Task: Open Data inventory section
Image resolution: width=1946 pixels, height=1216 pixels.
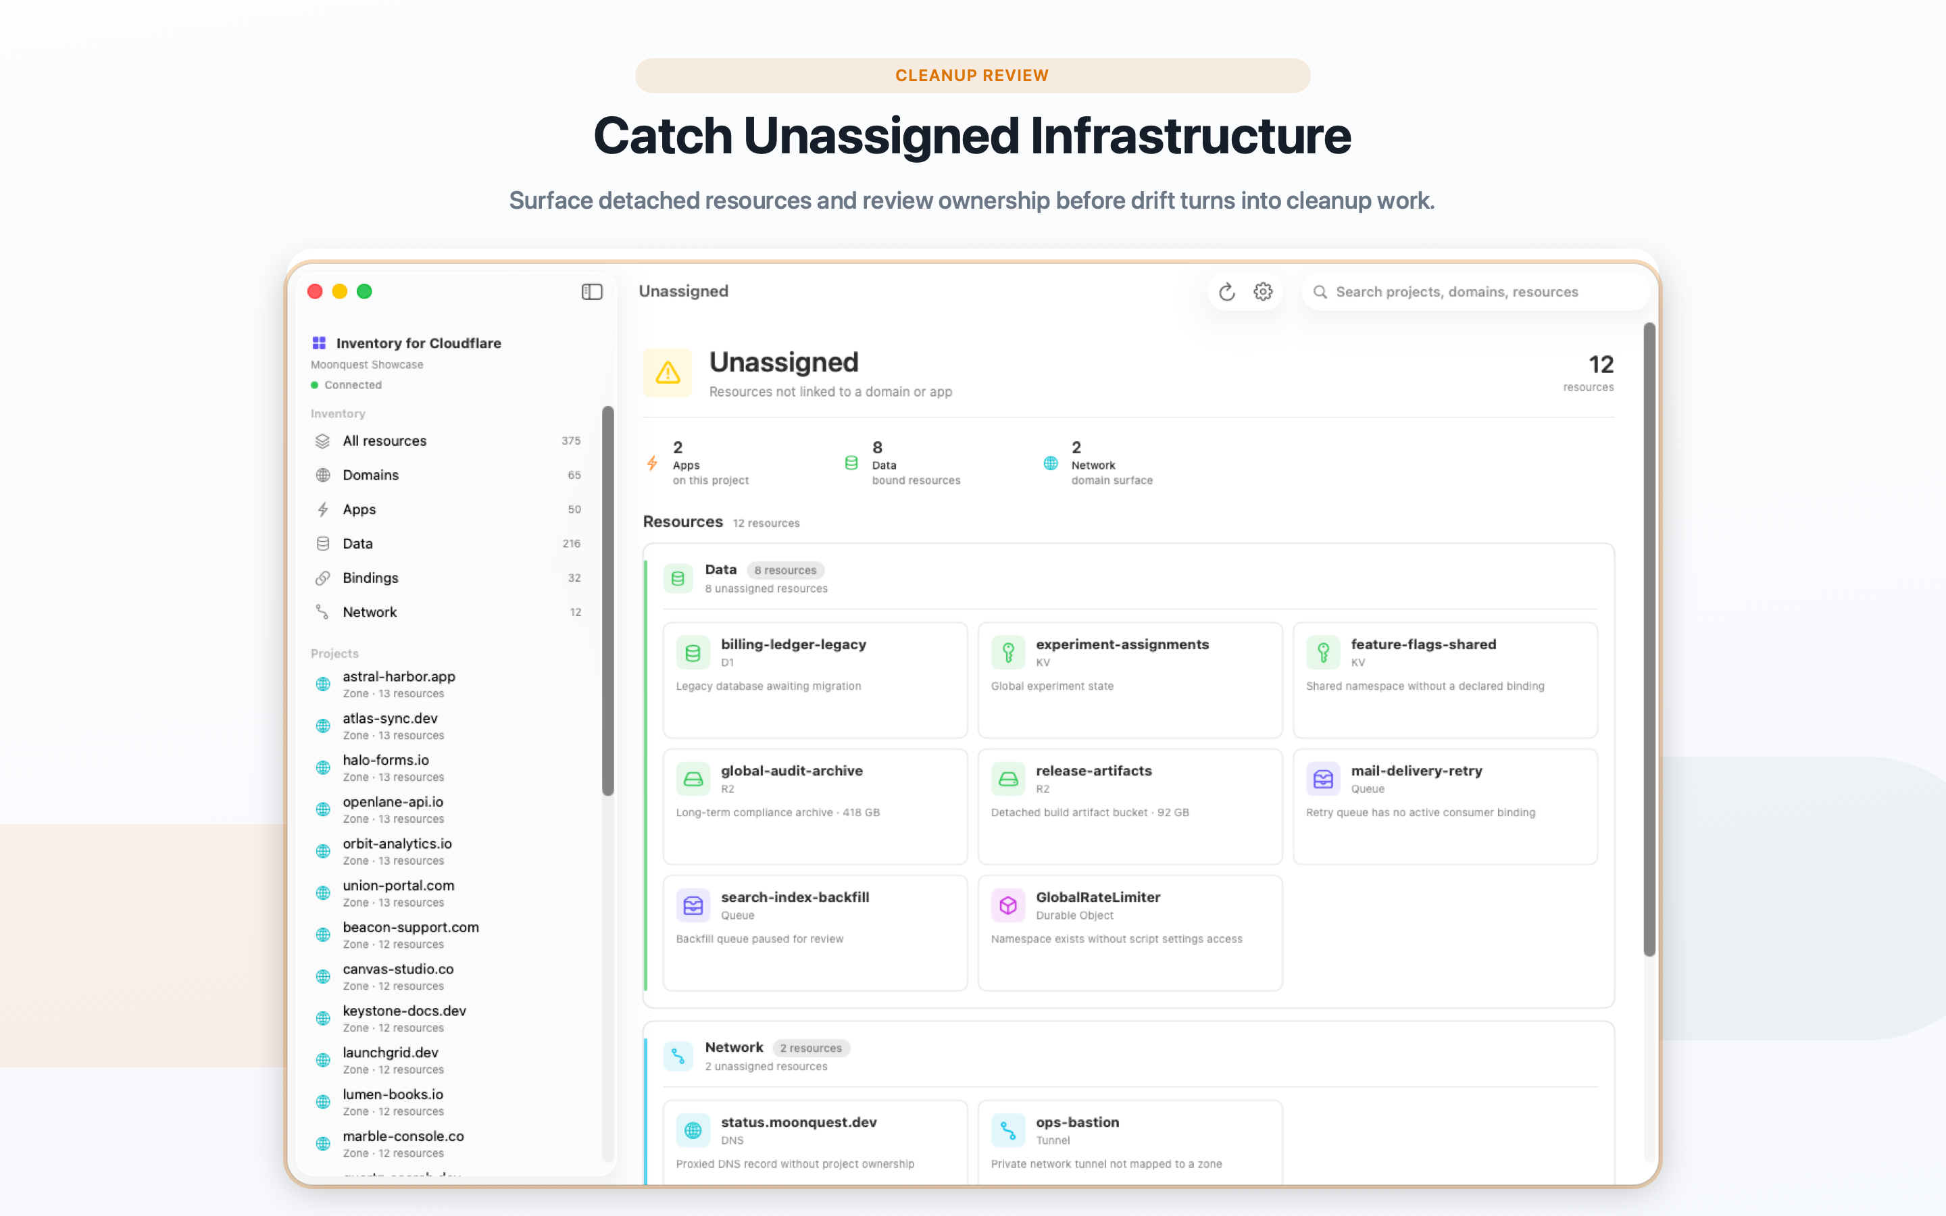Action: [x=449, y=544]
